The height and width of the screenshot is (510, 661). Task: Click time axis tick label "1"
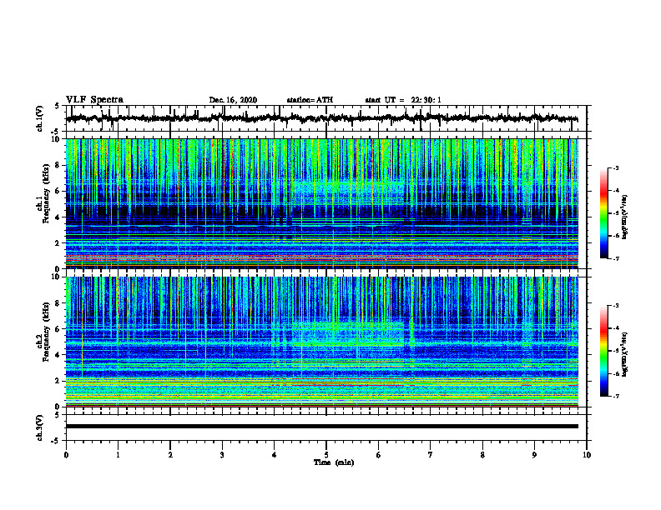[118, 455]
